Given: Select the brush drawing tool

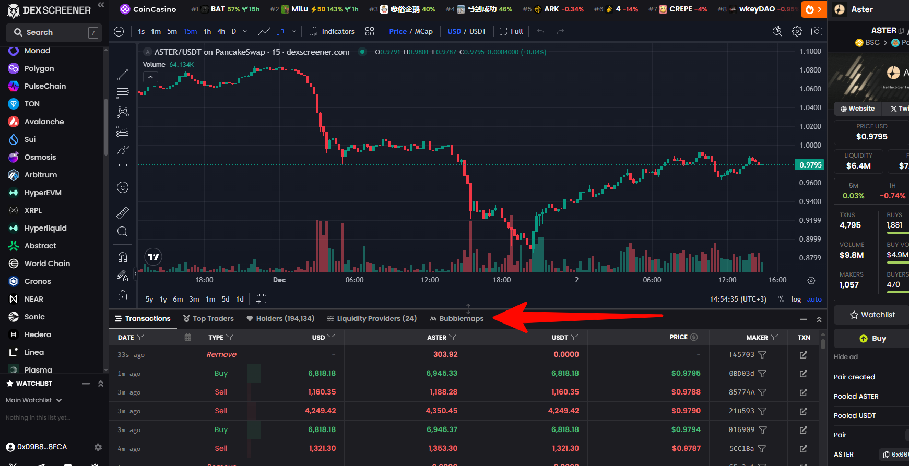Looking at the screenshot, I should [123, 150].
